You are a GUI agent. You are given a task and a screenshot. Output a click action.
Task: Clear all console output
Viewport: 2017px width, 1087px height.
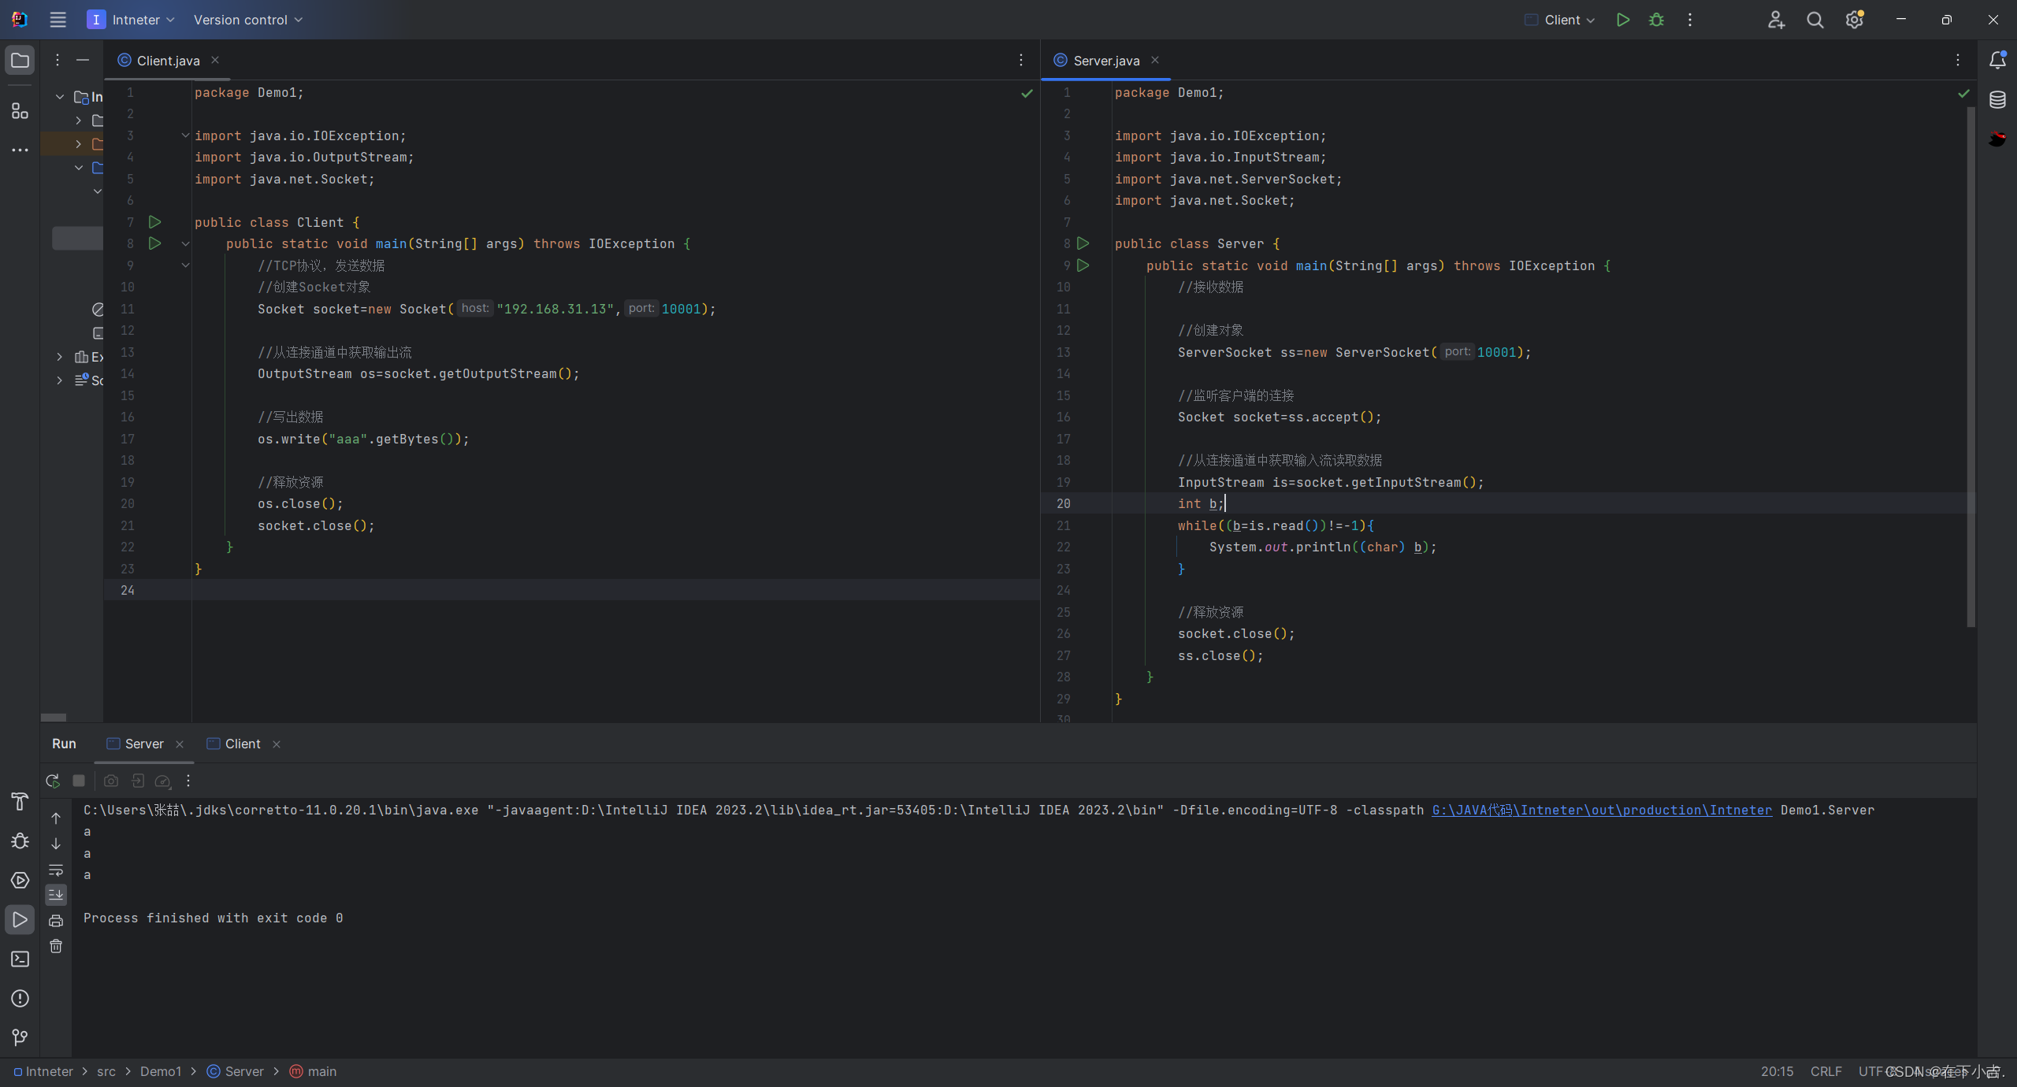pyautogui.click(x=56, y=946)
